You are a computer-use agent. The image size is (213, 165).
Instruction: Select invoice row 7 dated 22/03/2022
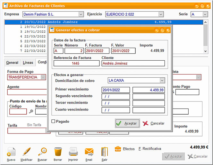26,51
